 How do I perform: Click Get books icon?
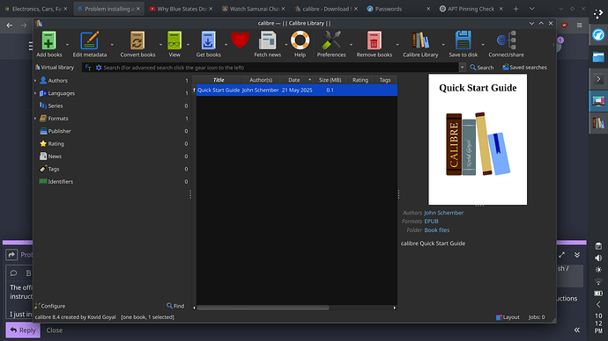(208, 40)
